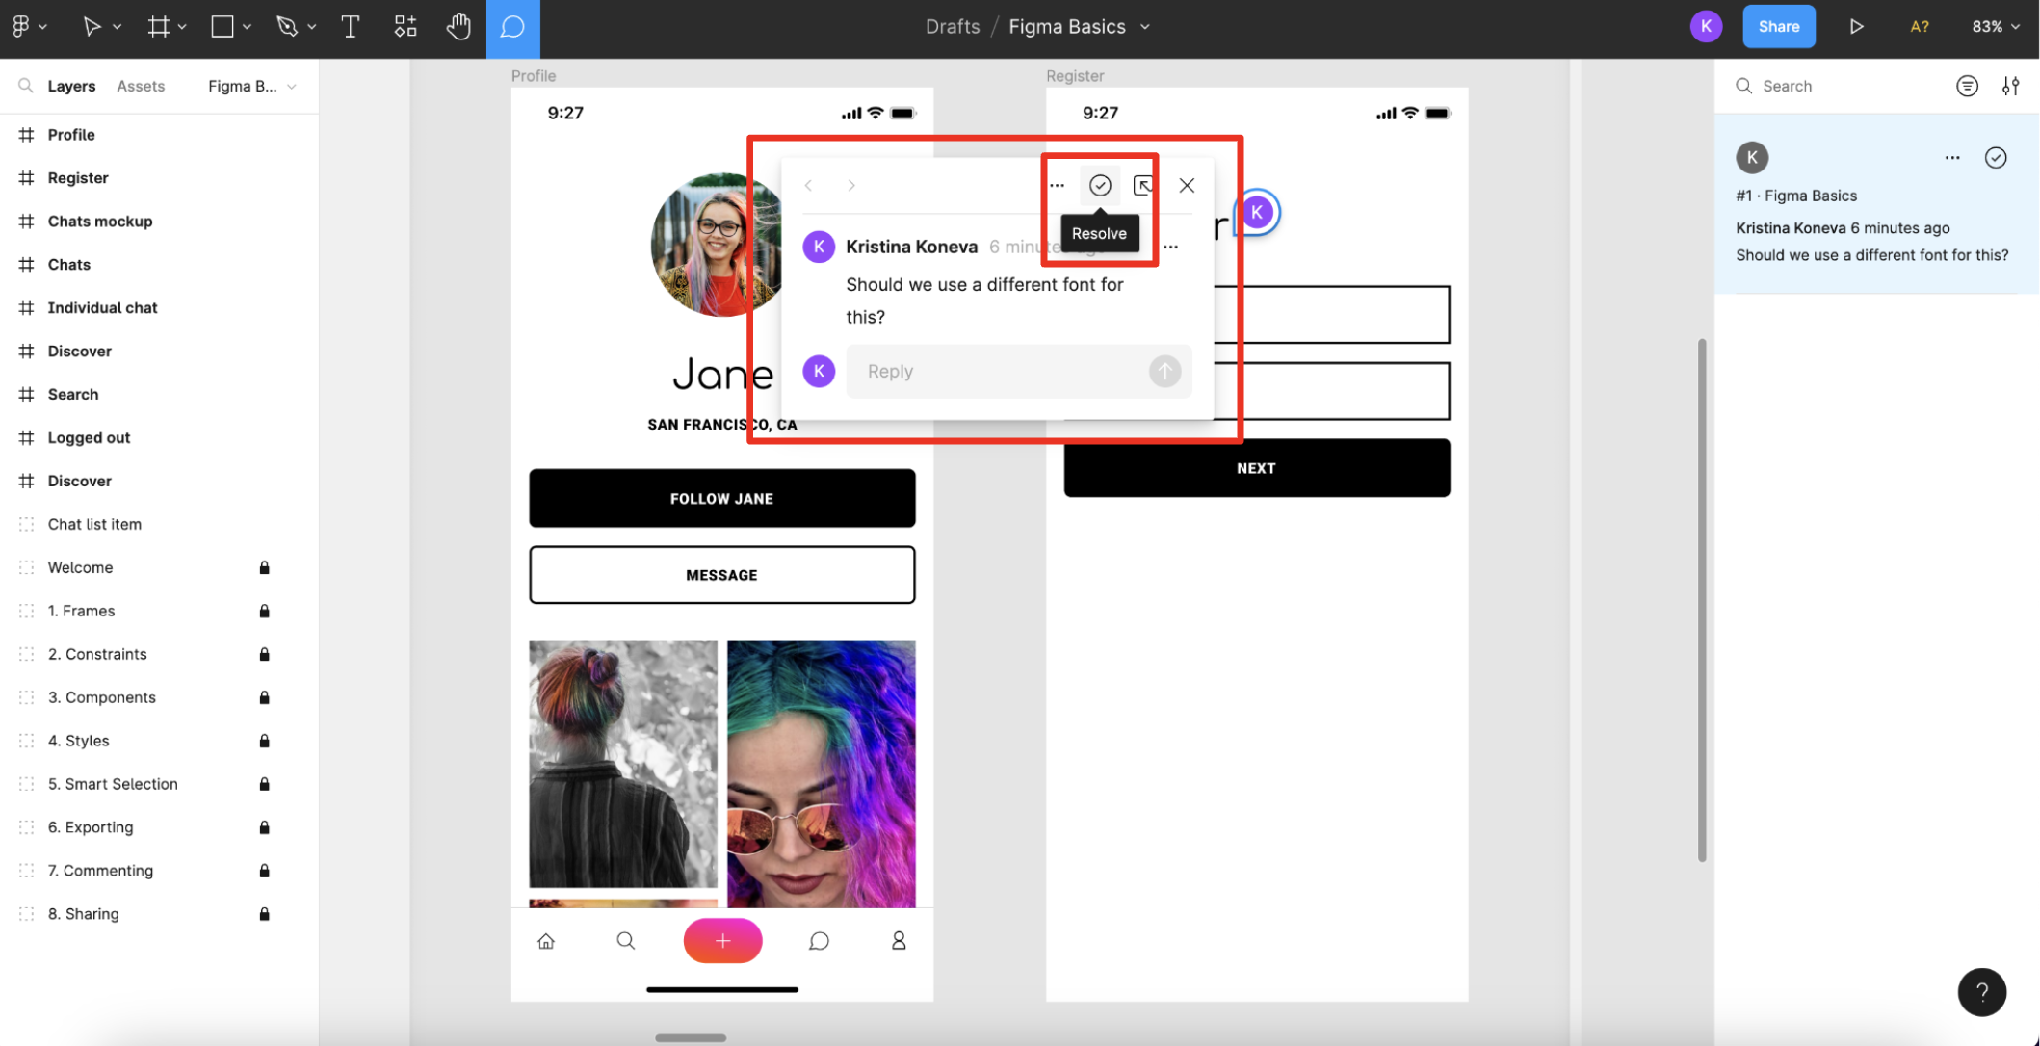Click the present/play button icon
Image resolution: width=2040 pixels, height=1046 pixels.
1856,25
